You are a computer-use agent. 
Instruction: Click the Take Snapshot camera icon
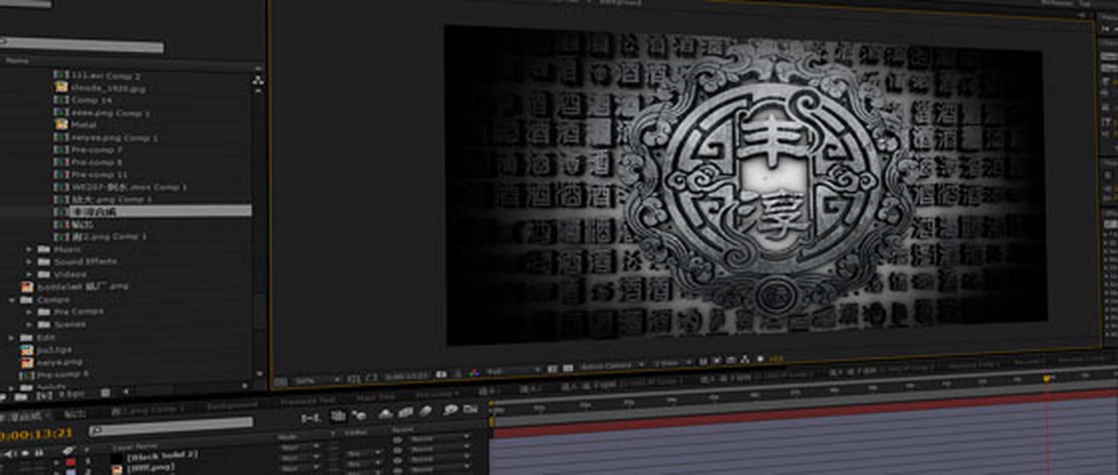click(x=441, y=374)
